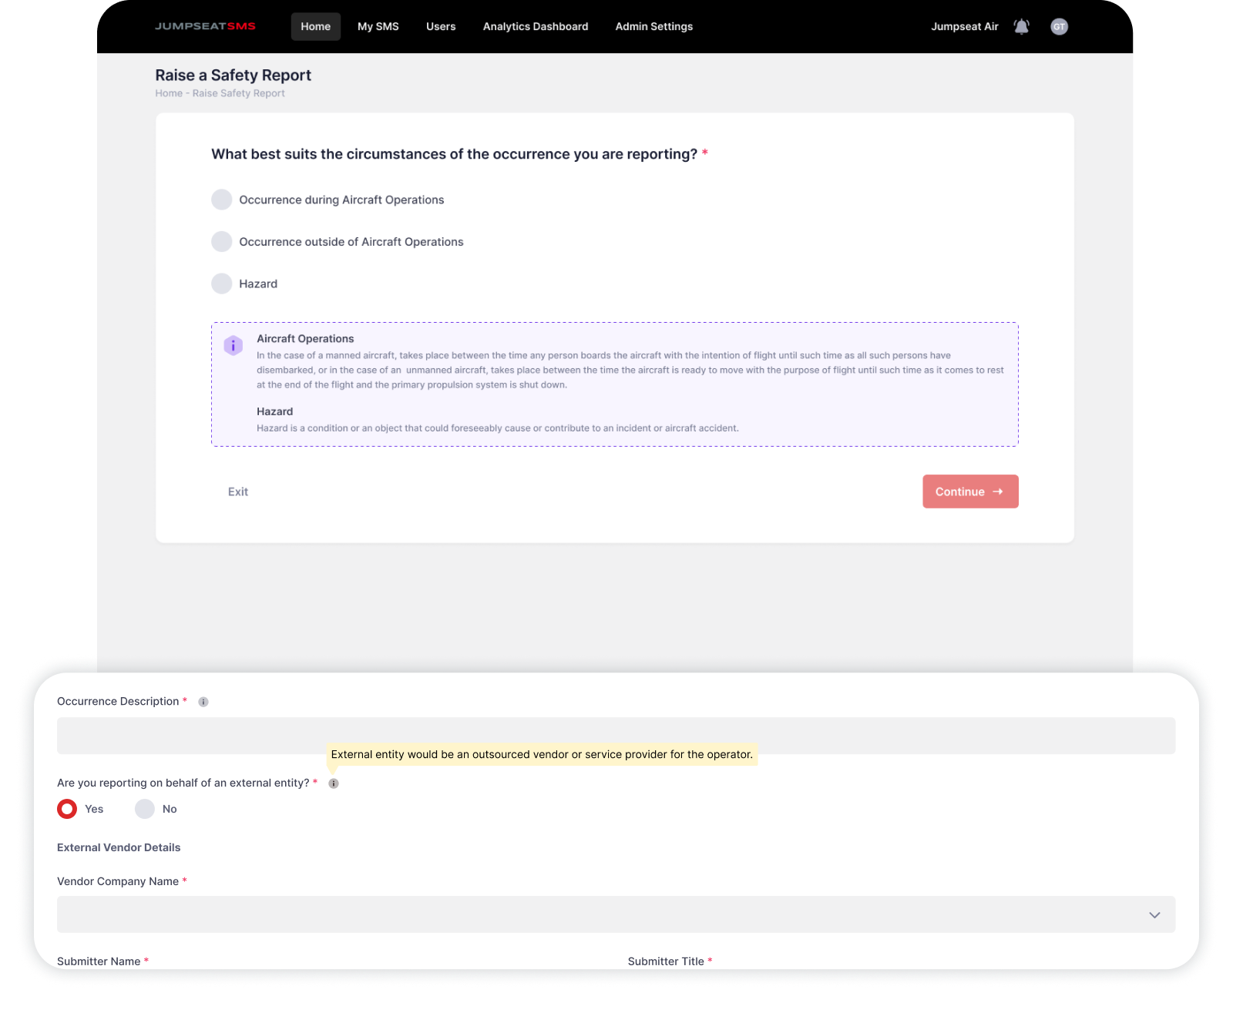The width and height of the screenshot is (1233, 1013).
Task: Choose the Hazard radio option
Action: click(222, 283)
